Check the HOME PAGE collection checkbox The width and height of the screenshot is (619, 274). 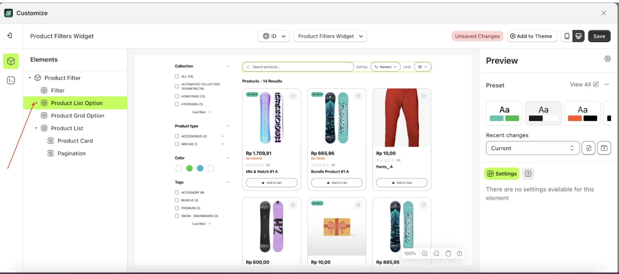coord(177,96)
